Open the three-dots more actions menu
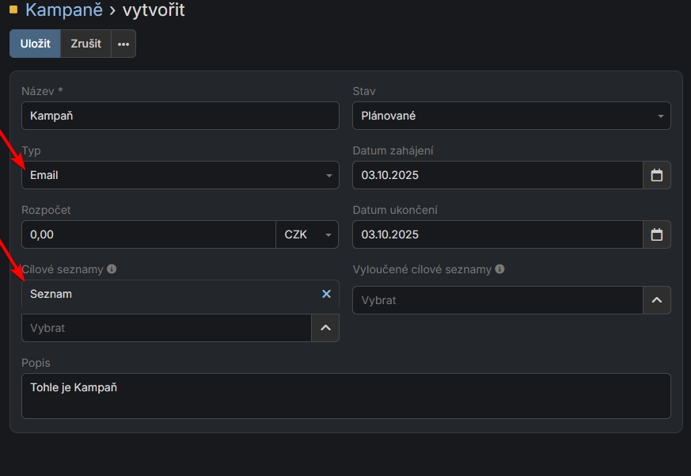 (123, 44)
